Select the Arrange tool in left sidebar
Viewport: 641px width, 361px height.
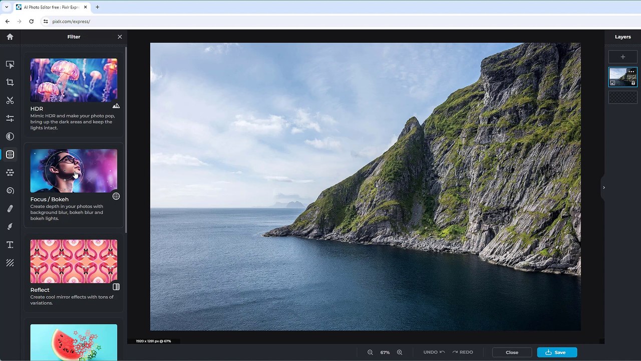(10, 64)
